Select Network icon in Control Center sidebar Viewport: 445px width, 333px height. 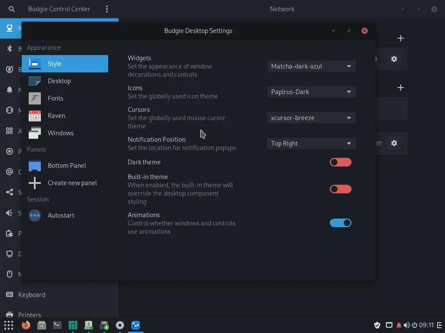point(10,28)
